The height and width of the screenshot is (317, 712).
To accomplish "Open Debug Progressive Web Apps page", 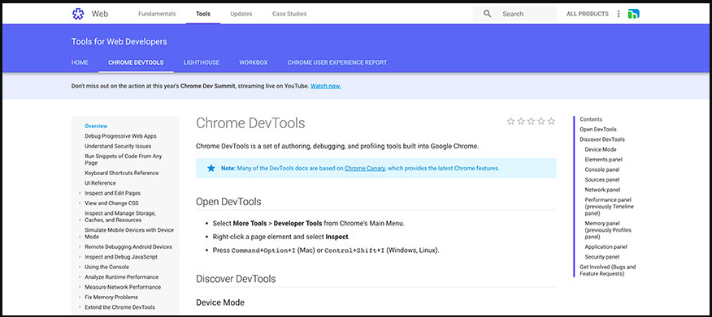I will (x=121, y=136).
